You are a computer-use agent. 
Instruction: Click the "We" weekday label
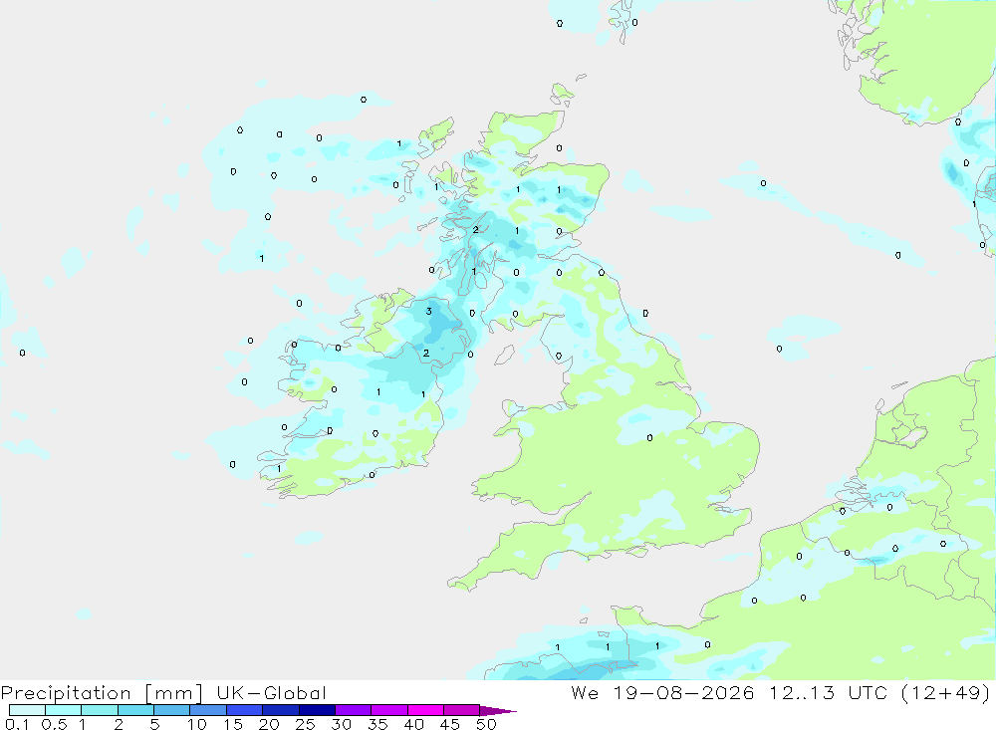tap(585, 692)
